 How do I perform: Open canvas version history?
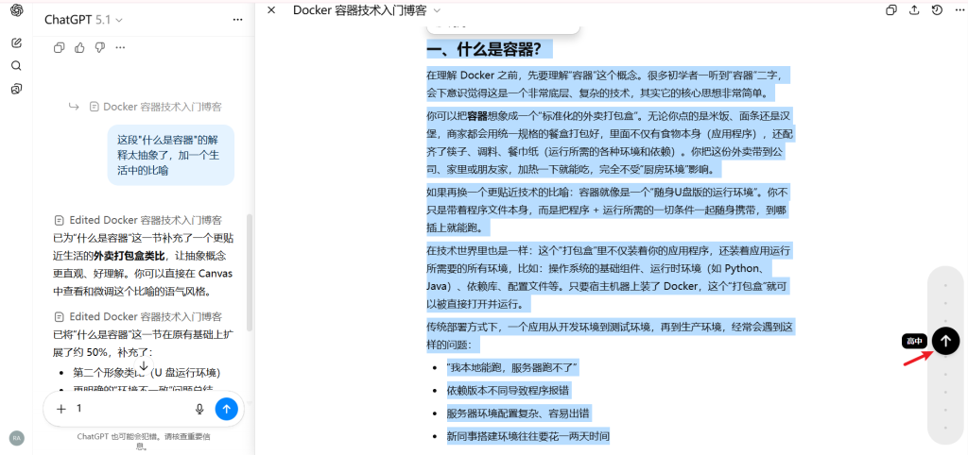pos(937,9)
